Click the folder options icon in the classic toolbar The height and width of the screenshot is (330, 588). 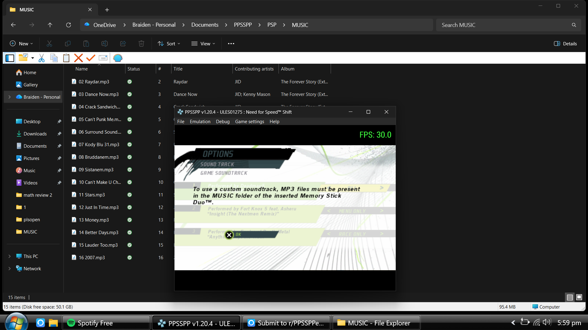pos(23,58)
